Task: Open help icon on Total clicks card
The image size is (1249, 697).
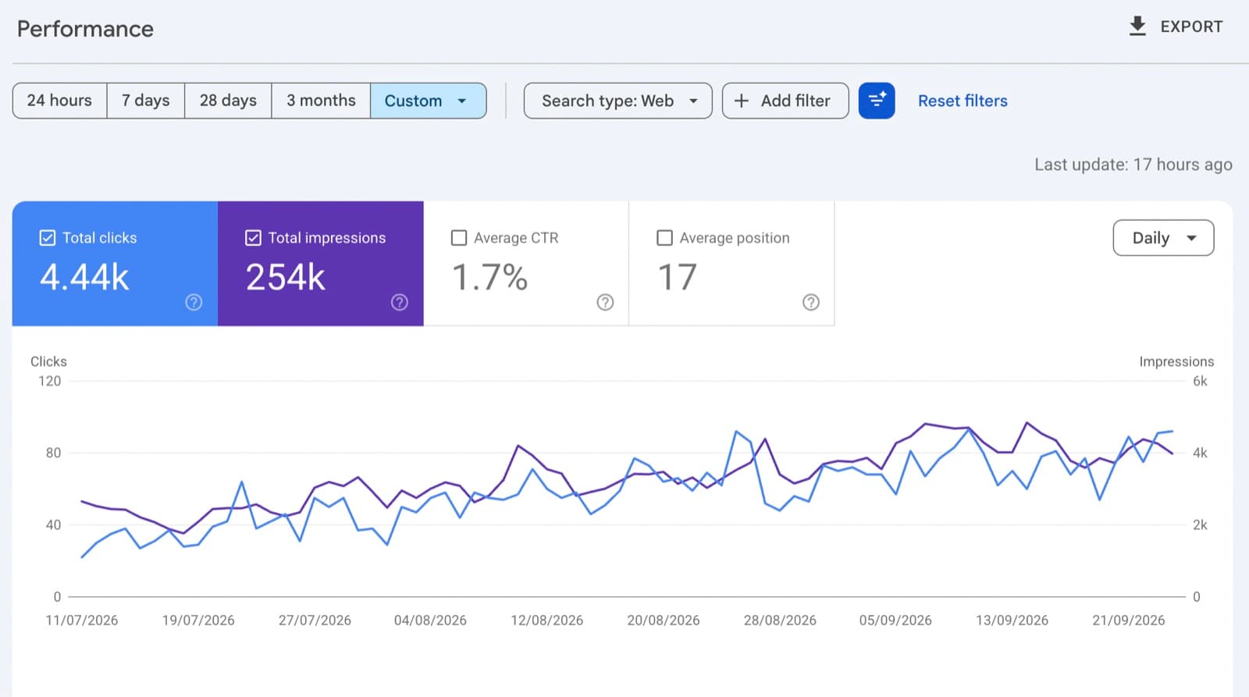Action: (x=194, y=302)
